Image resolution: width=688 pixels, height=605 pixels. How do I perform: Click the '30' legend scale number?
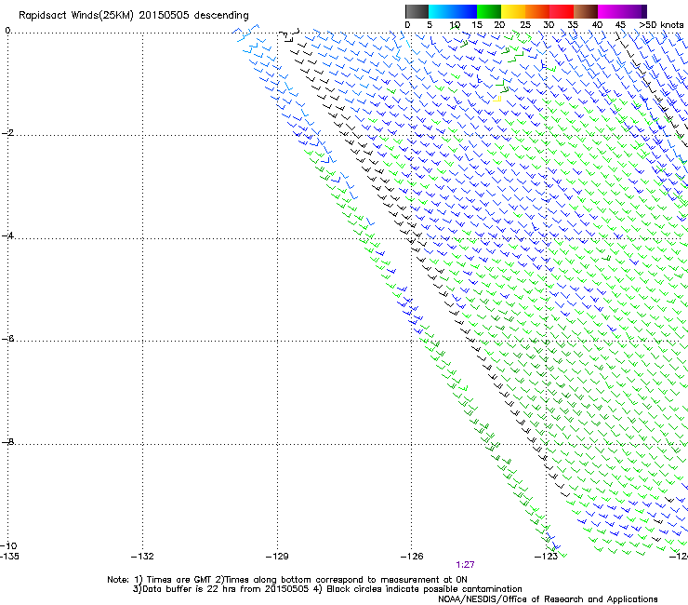[549, 25]
